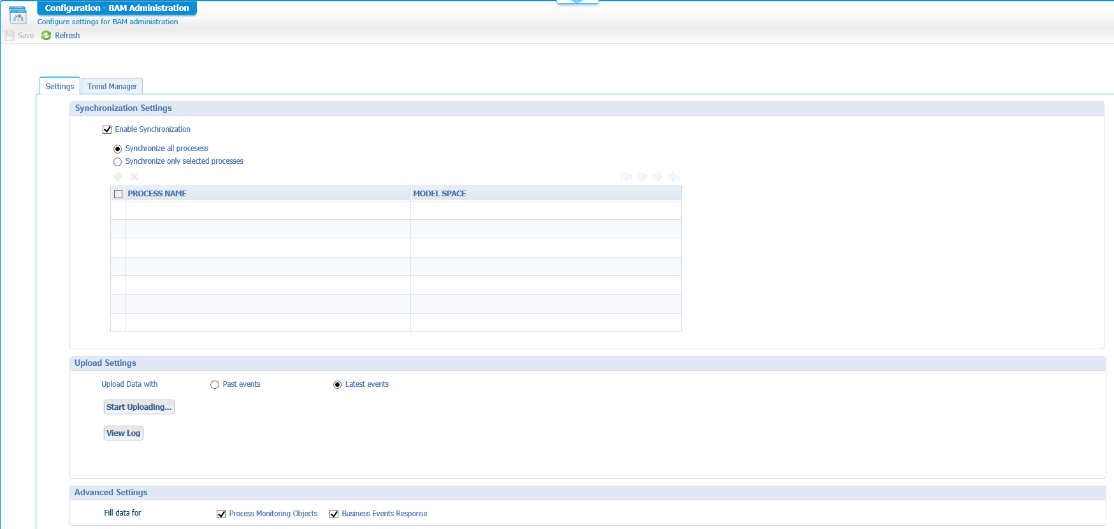The image size is (1114, 529).
Task: Choose Latest events upload option
Action: pos(337,385)
